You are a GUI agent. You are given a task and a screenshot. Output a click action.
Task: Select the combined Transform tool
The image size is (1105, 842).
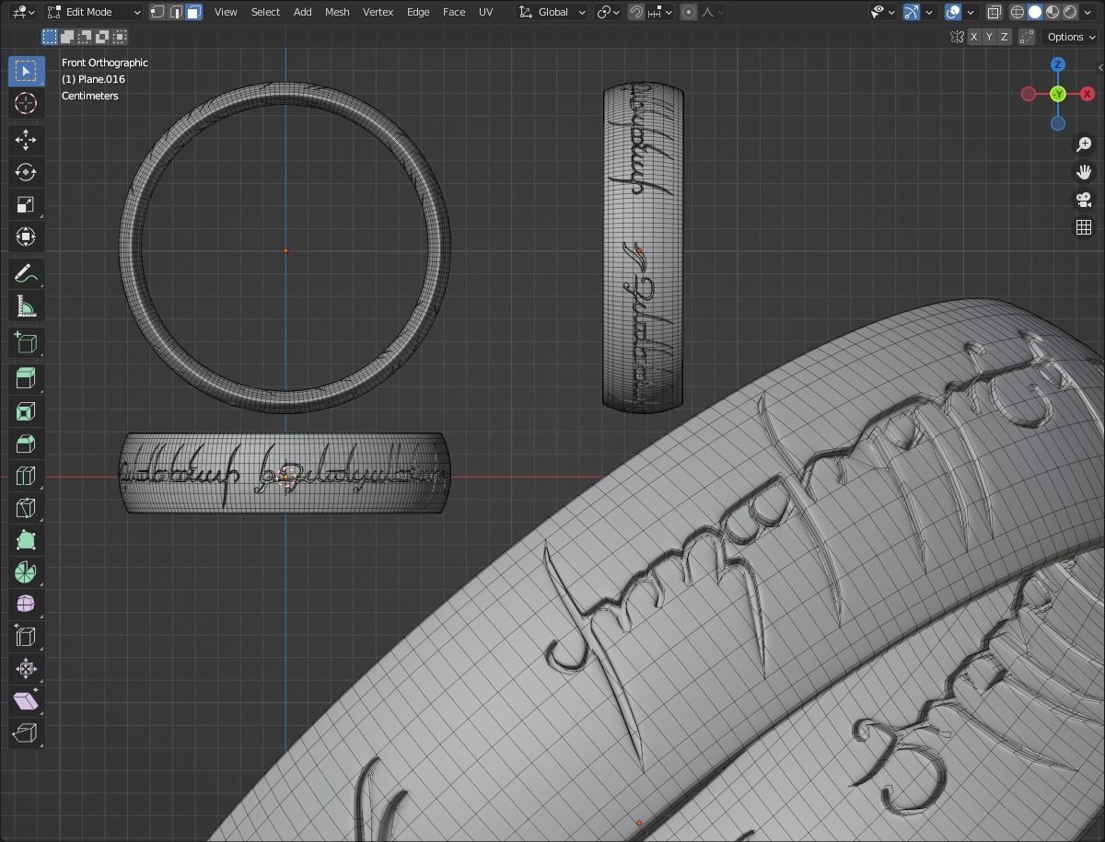[26, 236]
